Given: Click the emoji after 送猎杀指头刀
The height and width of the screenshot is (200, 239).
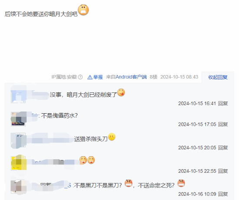Looking at the screenshot, I should 112,137.
